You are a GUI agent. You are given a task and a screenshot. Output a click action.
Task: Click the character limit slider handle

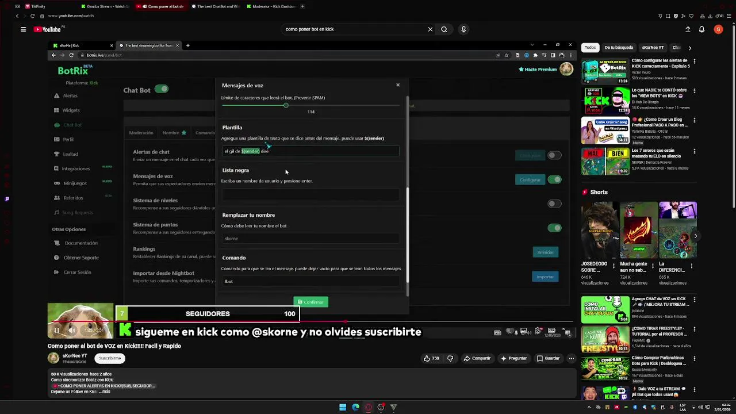click(286, 105)
